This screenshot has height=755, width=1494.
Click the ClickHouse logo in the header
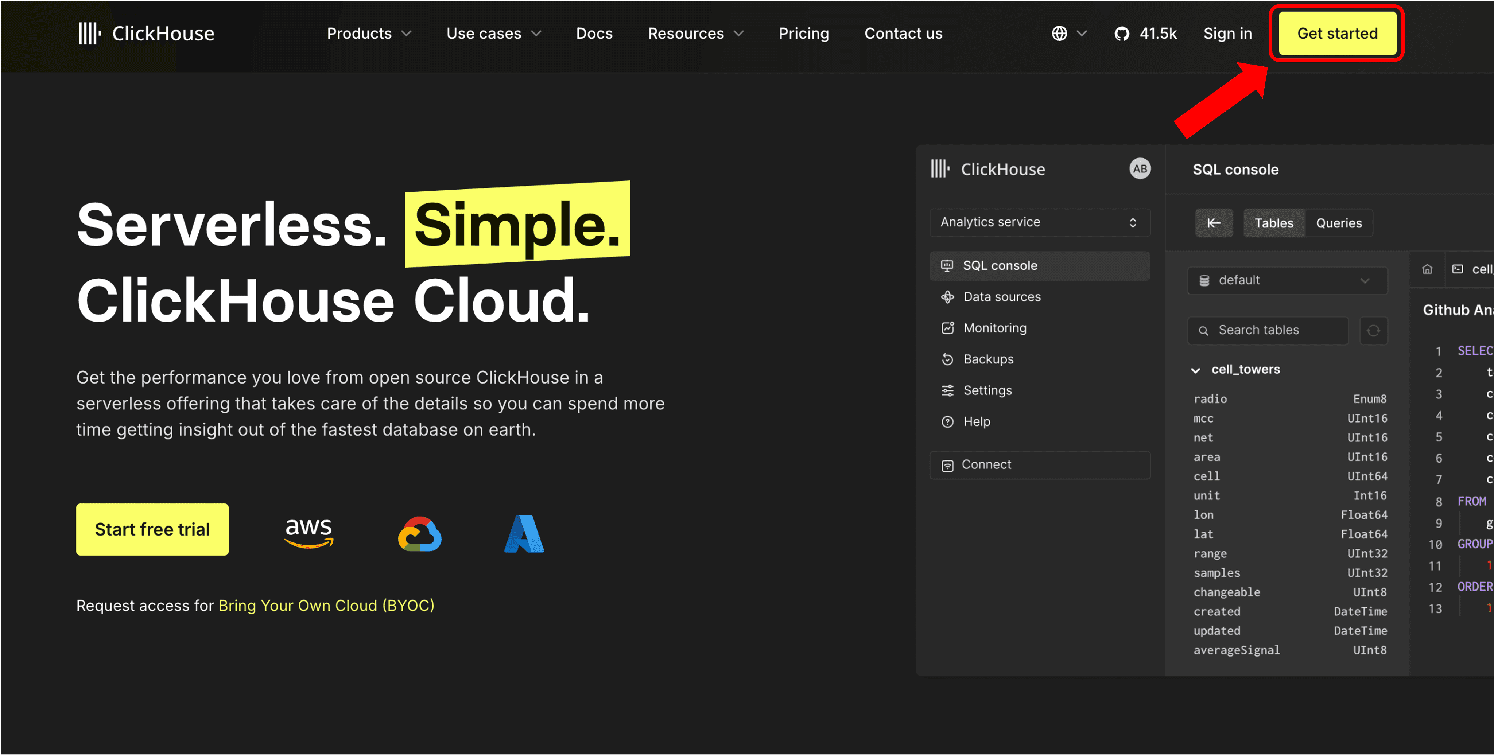(146, 34)
